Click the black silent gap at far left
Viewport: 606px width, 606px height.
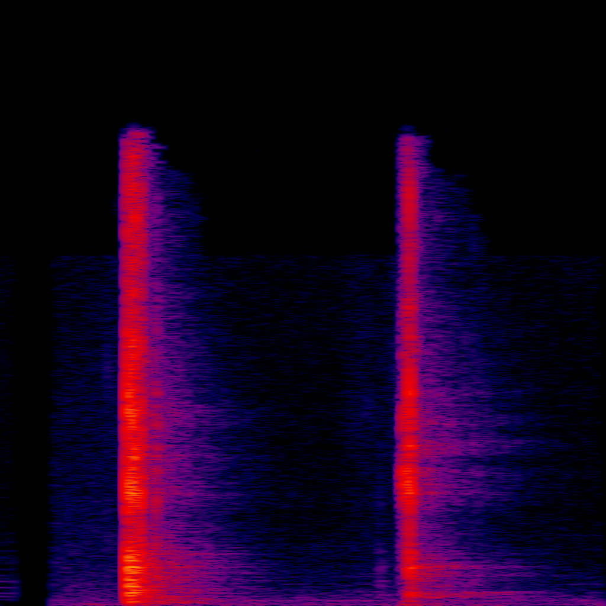34,414
